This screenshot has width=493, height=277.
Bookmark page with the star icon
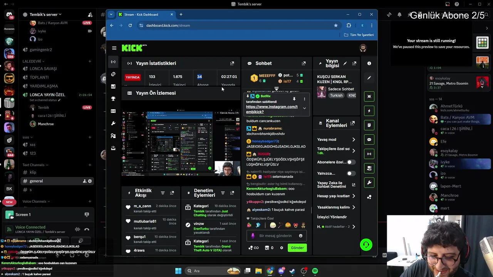[336, 25]
